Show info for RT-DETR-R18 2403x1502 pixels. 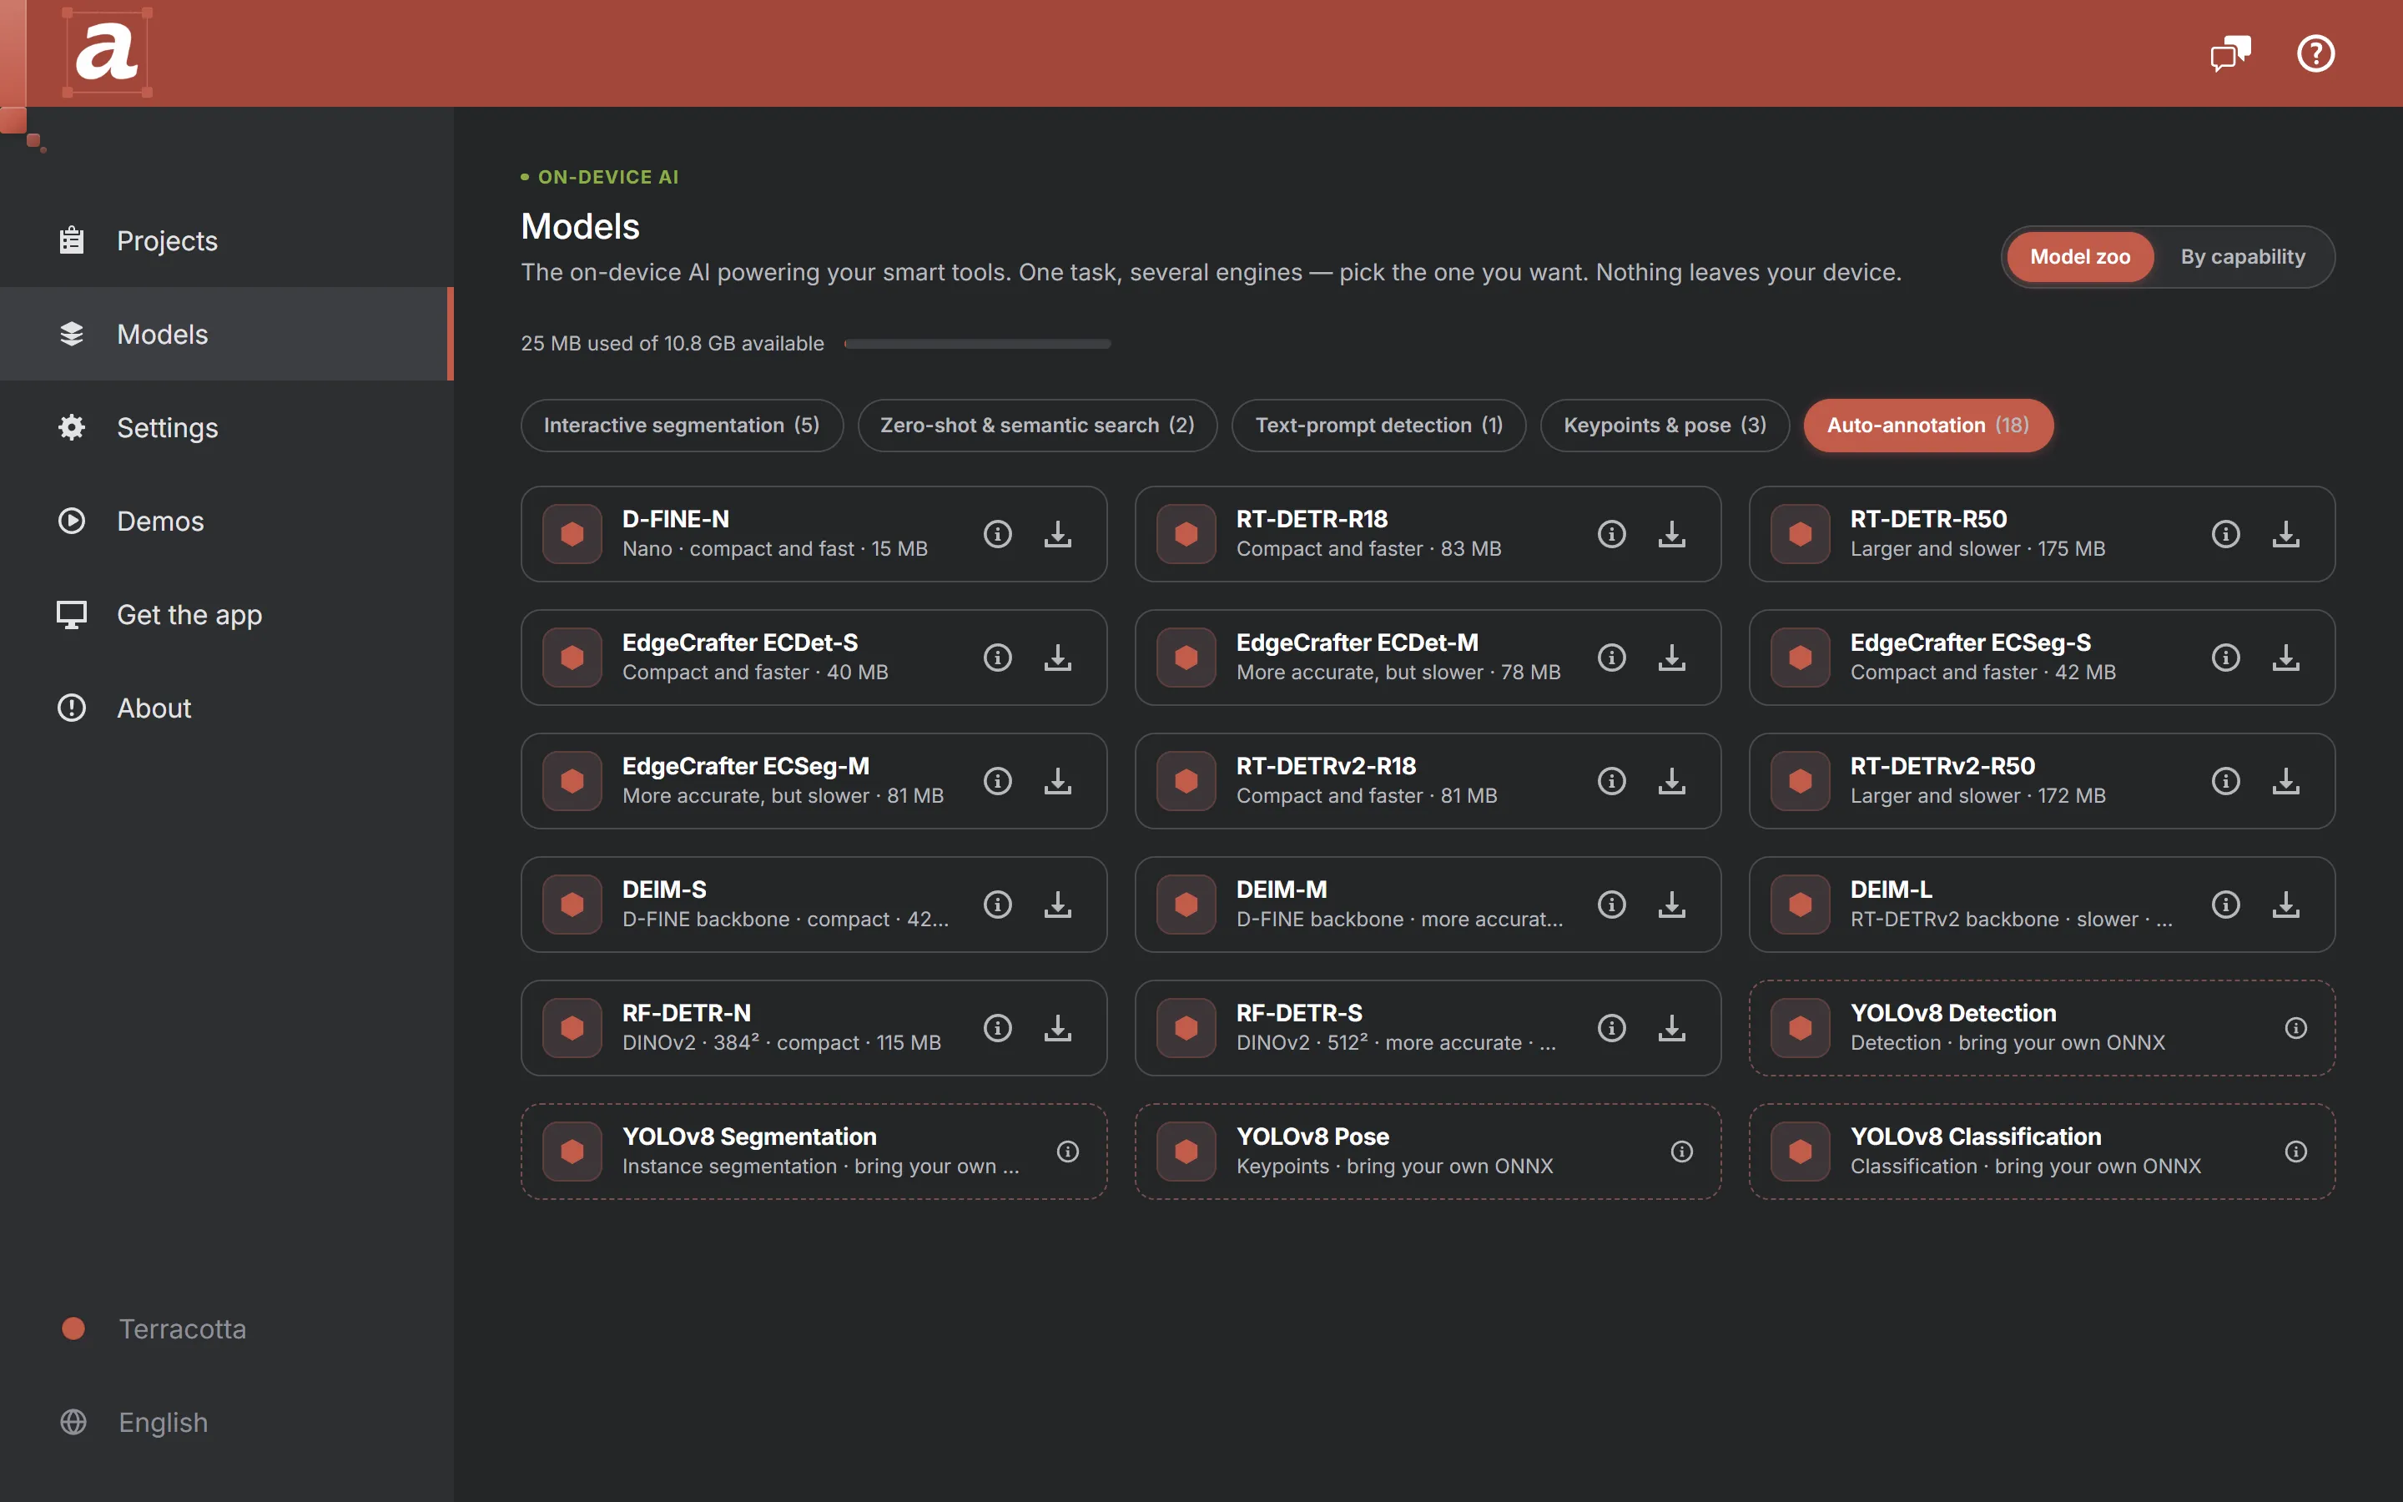pos(1610,534)
